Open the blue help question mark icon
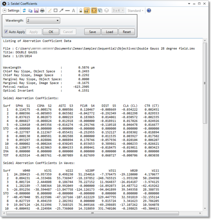The height and width of the screenshot is (220, 212). 149,11
